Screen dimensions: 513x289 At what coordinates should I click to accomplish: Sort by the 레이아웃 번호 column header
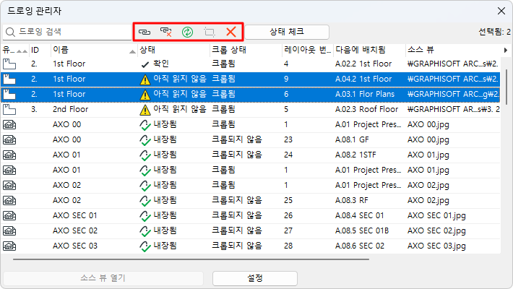click(x=308, y=50)
